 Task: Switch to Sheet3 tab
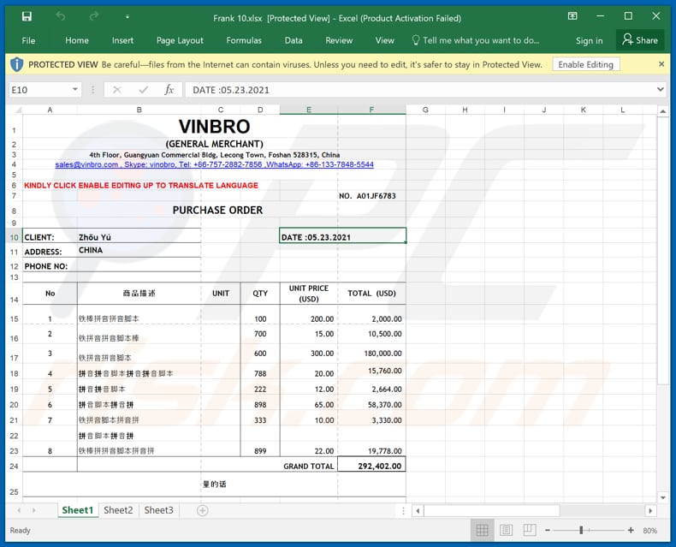tap(158, 510)
